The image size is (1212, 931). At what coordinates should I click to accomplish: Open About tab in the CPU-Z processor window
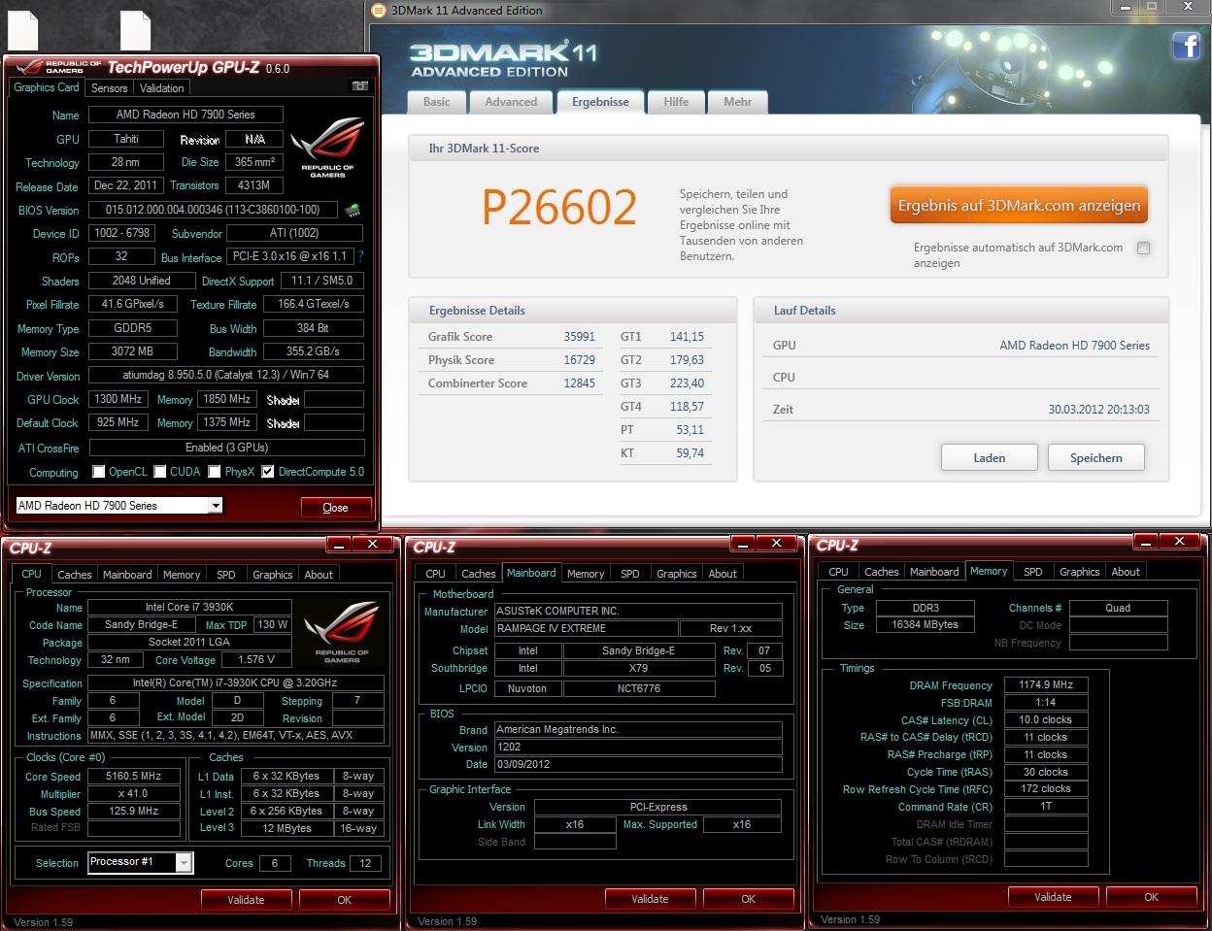point(319,575)
